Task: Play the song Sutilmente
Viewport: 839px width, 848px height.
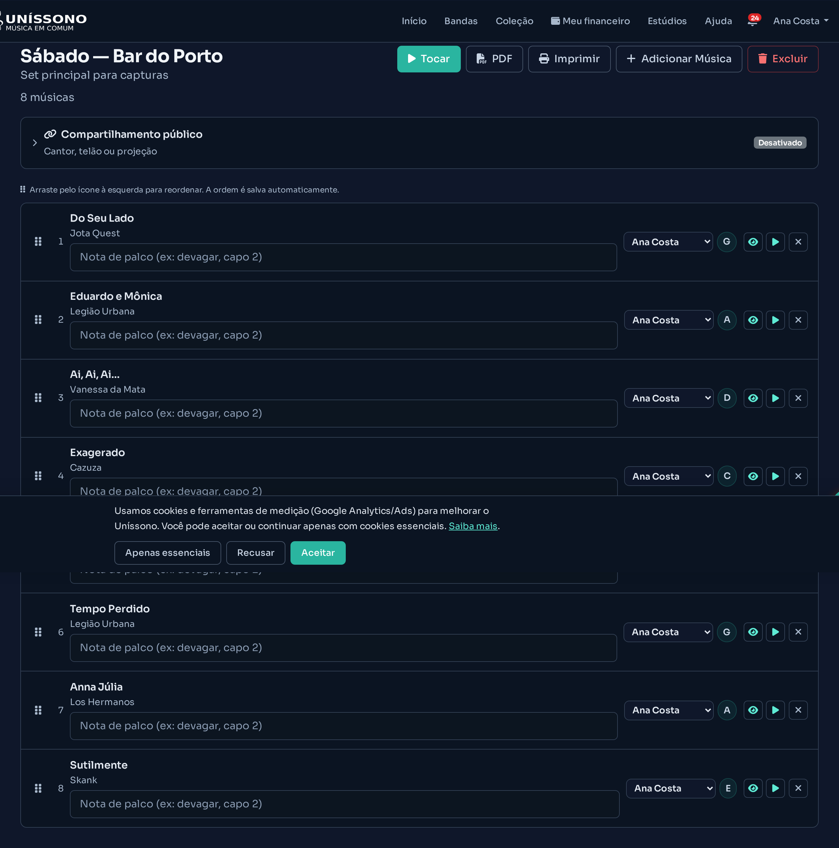Action: tap(775, 788)
